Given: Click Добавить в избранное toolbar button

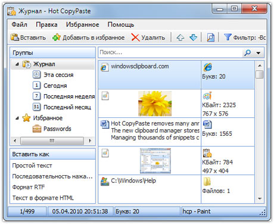Looking at the screenshot, I should pyautogui.click(x=89, y=38).
